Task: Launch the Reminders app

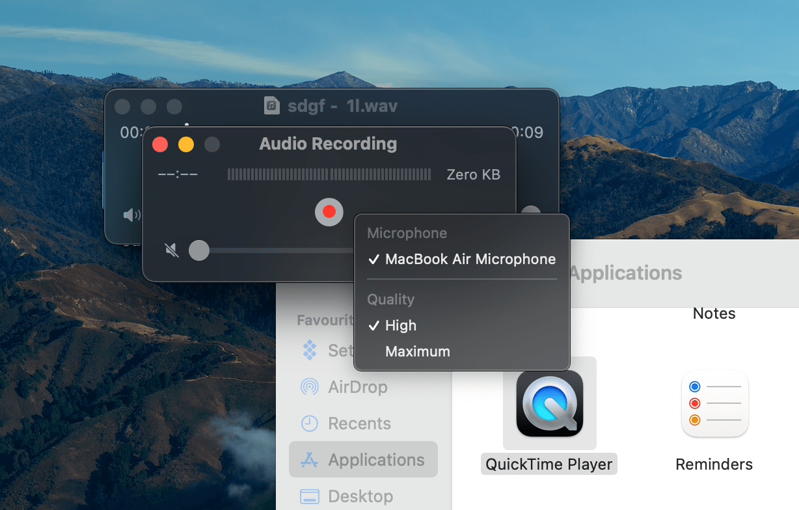Action: point(714,403)
